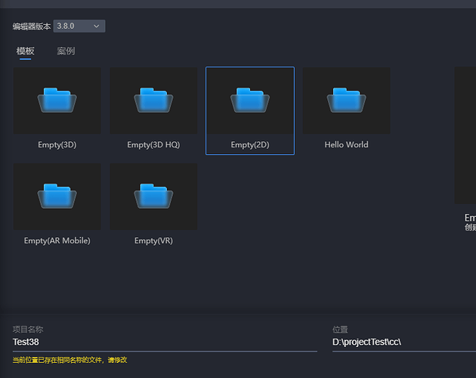Viewport: 476px width, 378px height.
Task: Switch to the 案例 tab
Action: click(66, 51)
